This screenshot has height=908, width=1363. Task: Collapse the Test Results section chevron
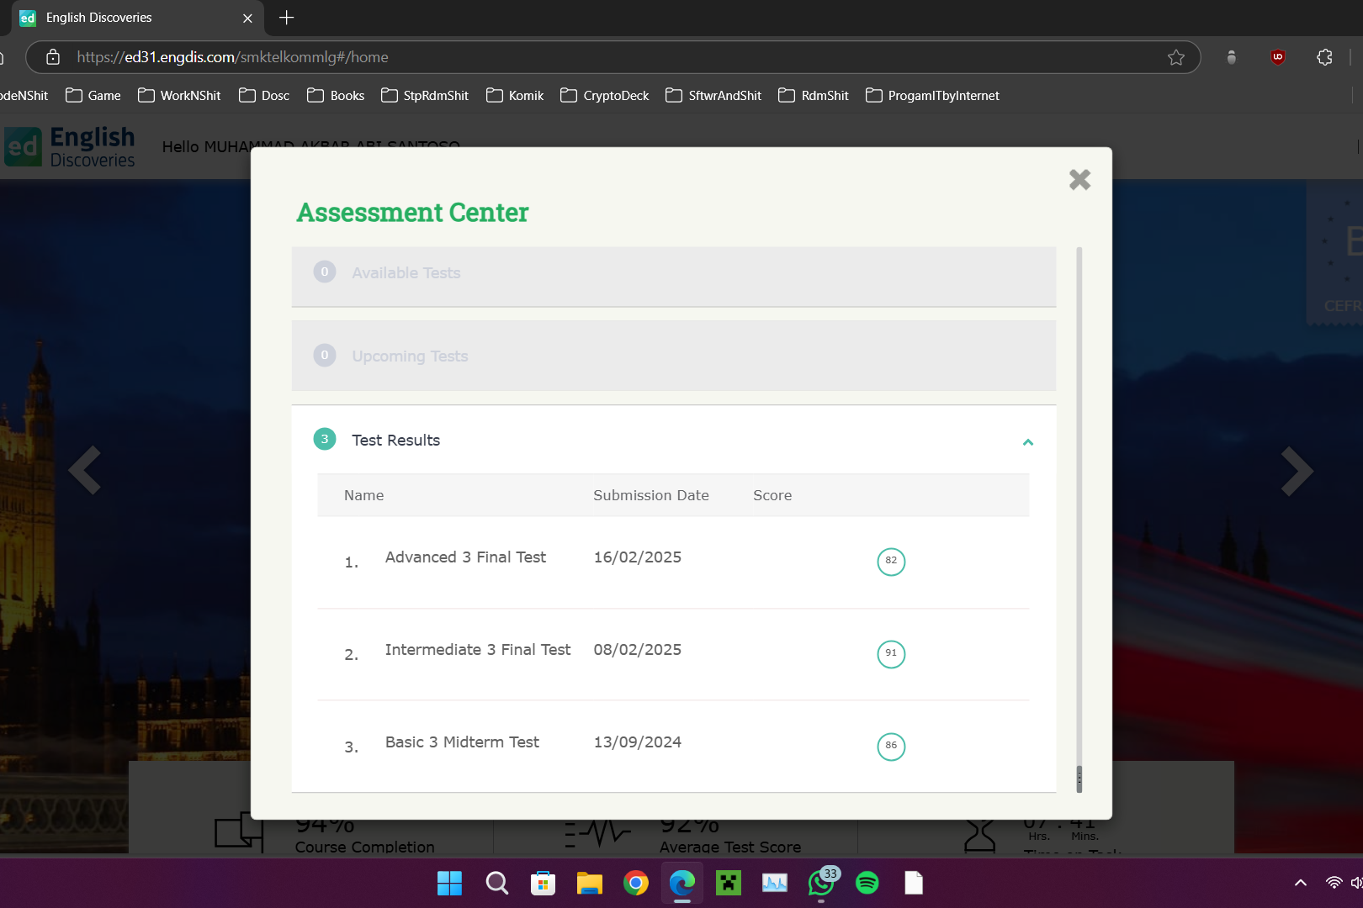1027,442
